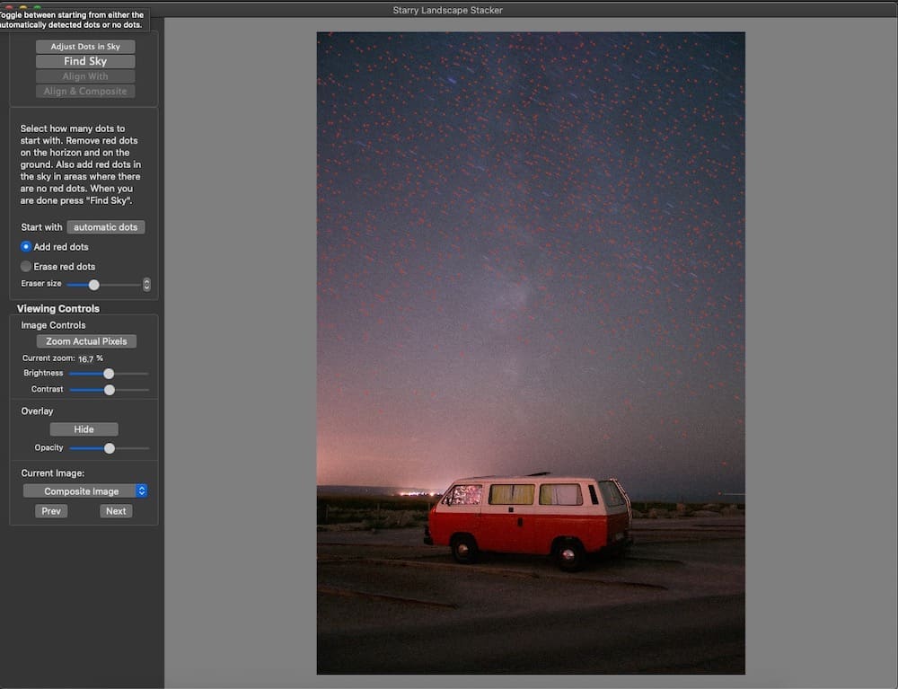Screen dimensions: 898x689
Task: Click the dots instructions paragraph
Action: (x=80, y=164)
